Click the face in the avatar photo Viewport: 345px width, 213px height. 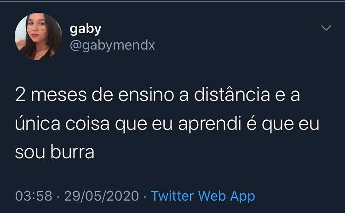[36, 28]
